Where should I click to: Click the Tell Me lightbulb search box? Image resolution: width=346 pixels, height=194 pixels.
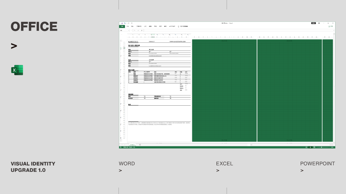coord(183,26)
